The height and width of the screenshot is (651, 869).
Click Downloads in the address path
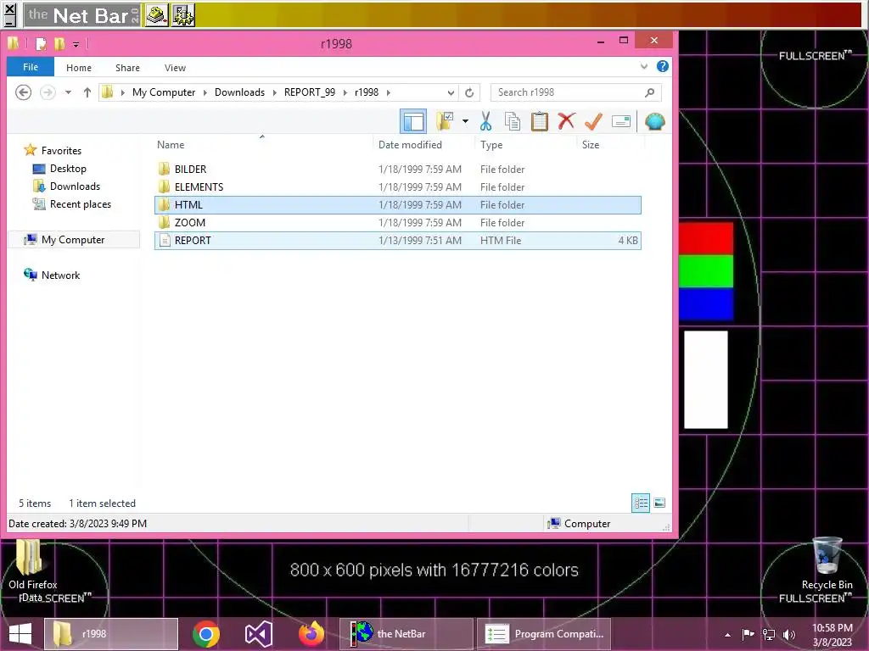[239, 92]
